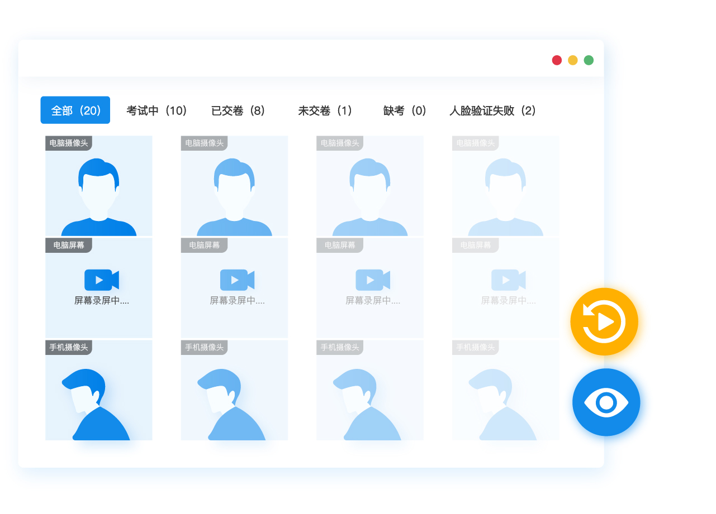Click the fourth column's video camera icon

pyautogui.click(x=508, y=280)
